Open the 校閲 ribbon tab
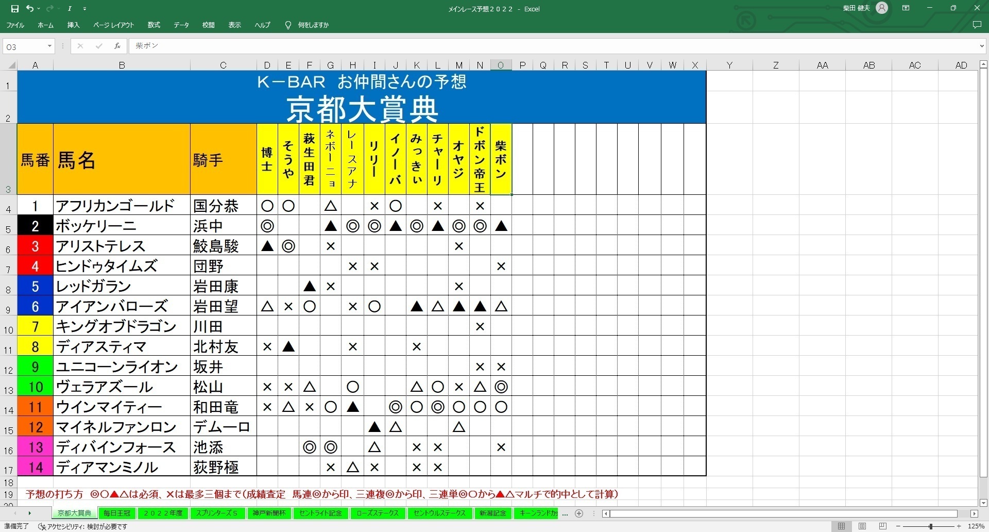 pos(208,25)
